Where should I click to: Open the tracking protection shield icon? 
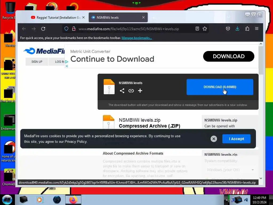click(66, 29)
